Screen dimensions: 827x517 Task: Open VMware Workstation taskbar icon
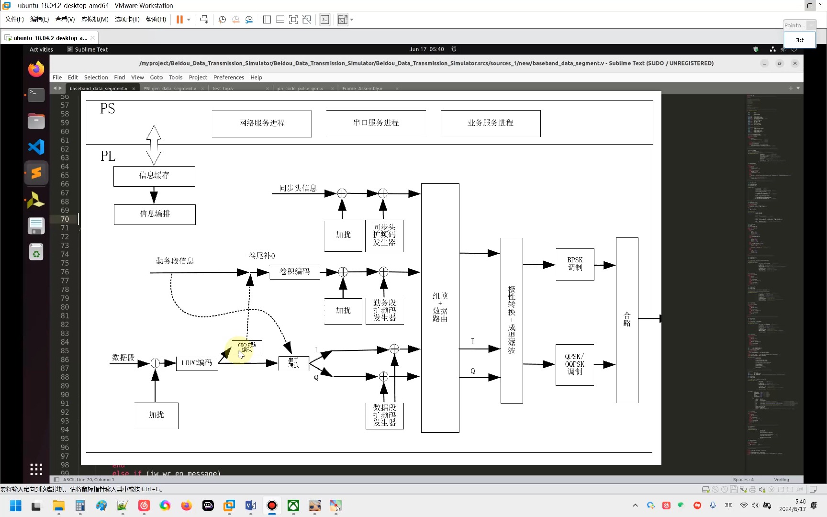point(229,506)
